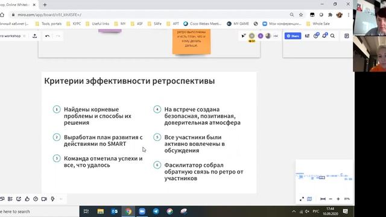Open voting thumbs-up tool
386x217 pixels.
coord(27,199)
